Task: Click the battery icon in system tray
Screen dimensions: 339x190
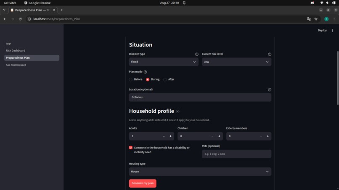Action: coord(334,3)
